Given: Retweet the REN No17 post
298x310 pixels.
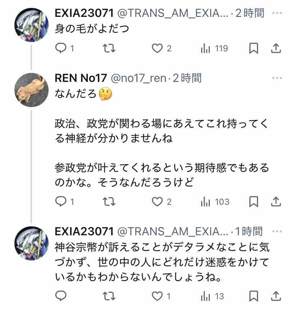Looking at the screenshot, I should click(x=109, y=202).
